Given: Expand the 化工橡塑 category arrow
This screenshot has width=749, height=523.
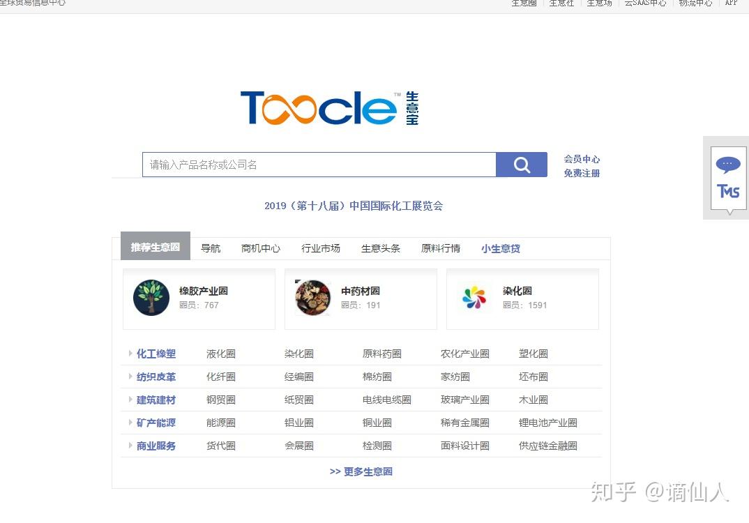Looking at the screenshot, I should point(130,354).
